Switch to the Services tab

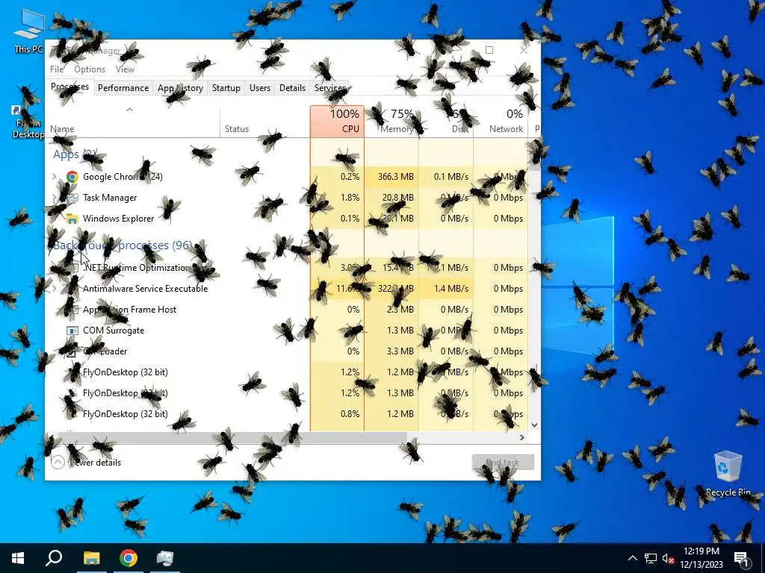pos(329,88)
